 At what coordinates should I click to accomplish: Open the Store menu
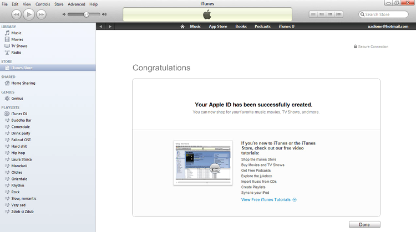(x=59, y=4)
